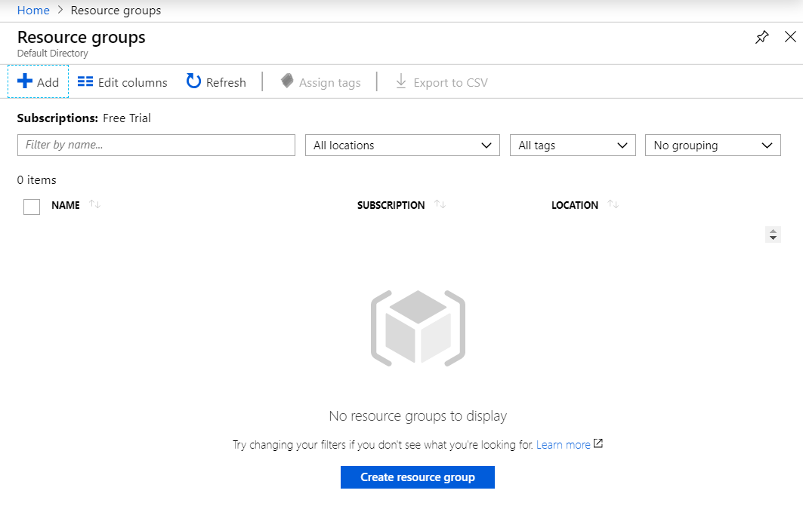This screenshot has height=518, width=803.
Task: Expand the All locations dropdown
Action: (402, 146)
